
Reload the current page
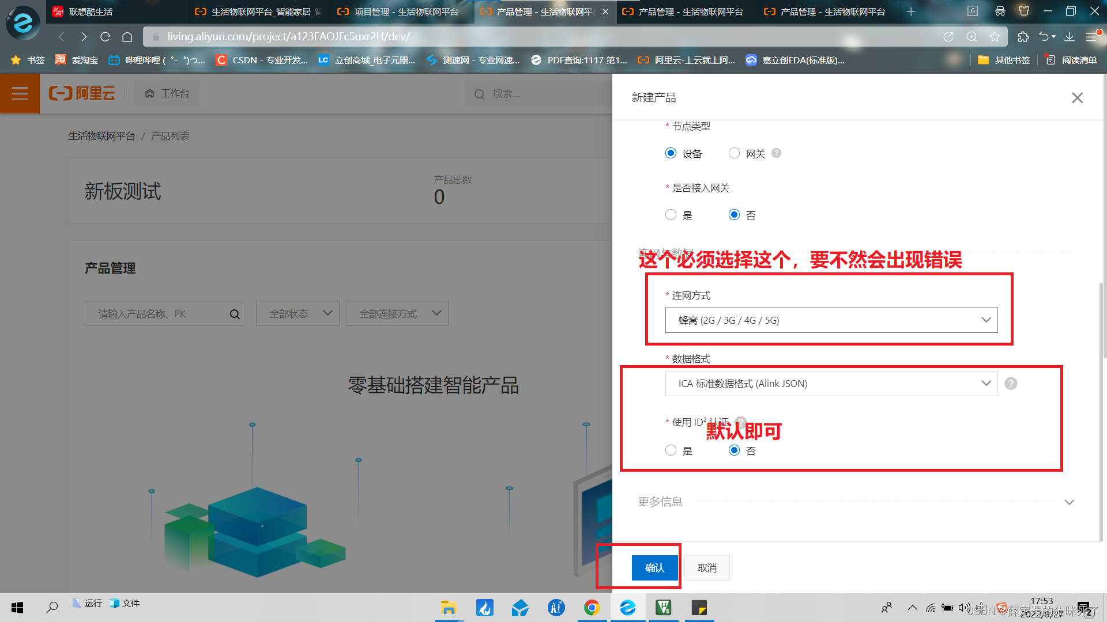[105, 37]
